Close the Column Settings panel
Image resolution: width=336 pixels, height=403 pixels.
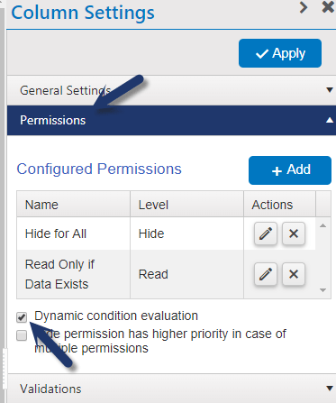click(328, 7)
